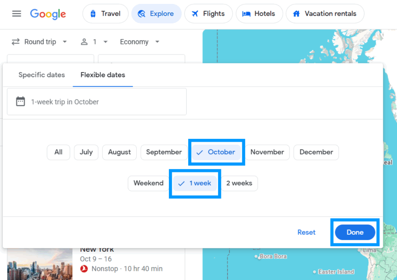Image resolution: width=397 pixels, height=280 pixels.
Task: Toggle the 1 week duration chip
Action: (195, 183)
